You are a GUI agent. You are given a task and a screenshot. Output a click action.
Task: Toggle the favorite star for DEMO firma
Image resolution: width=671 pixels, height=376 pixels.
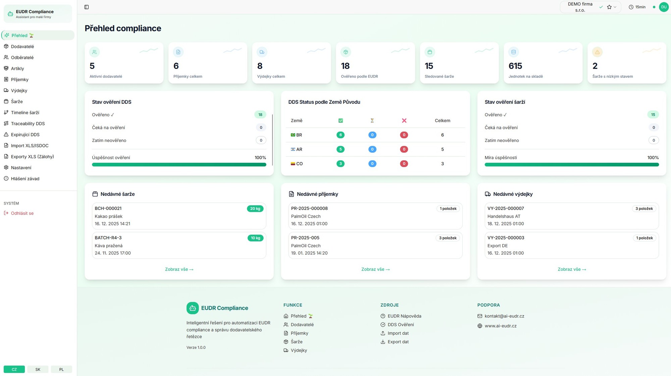tap(609, 7)
